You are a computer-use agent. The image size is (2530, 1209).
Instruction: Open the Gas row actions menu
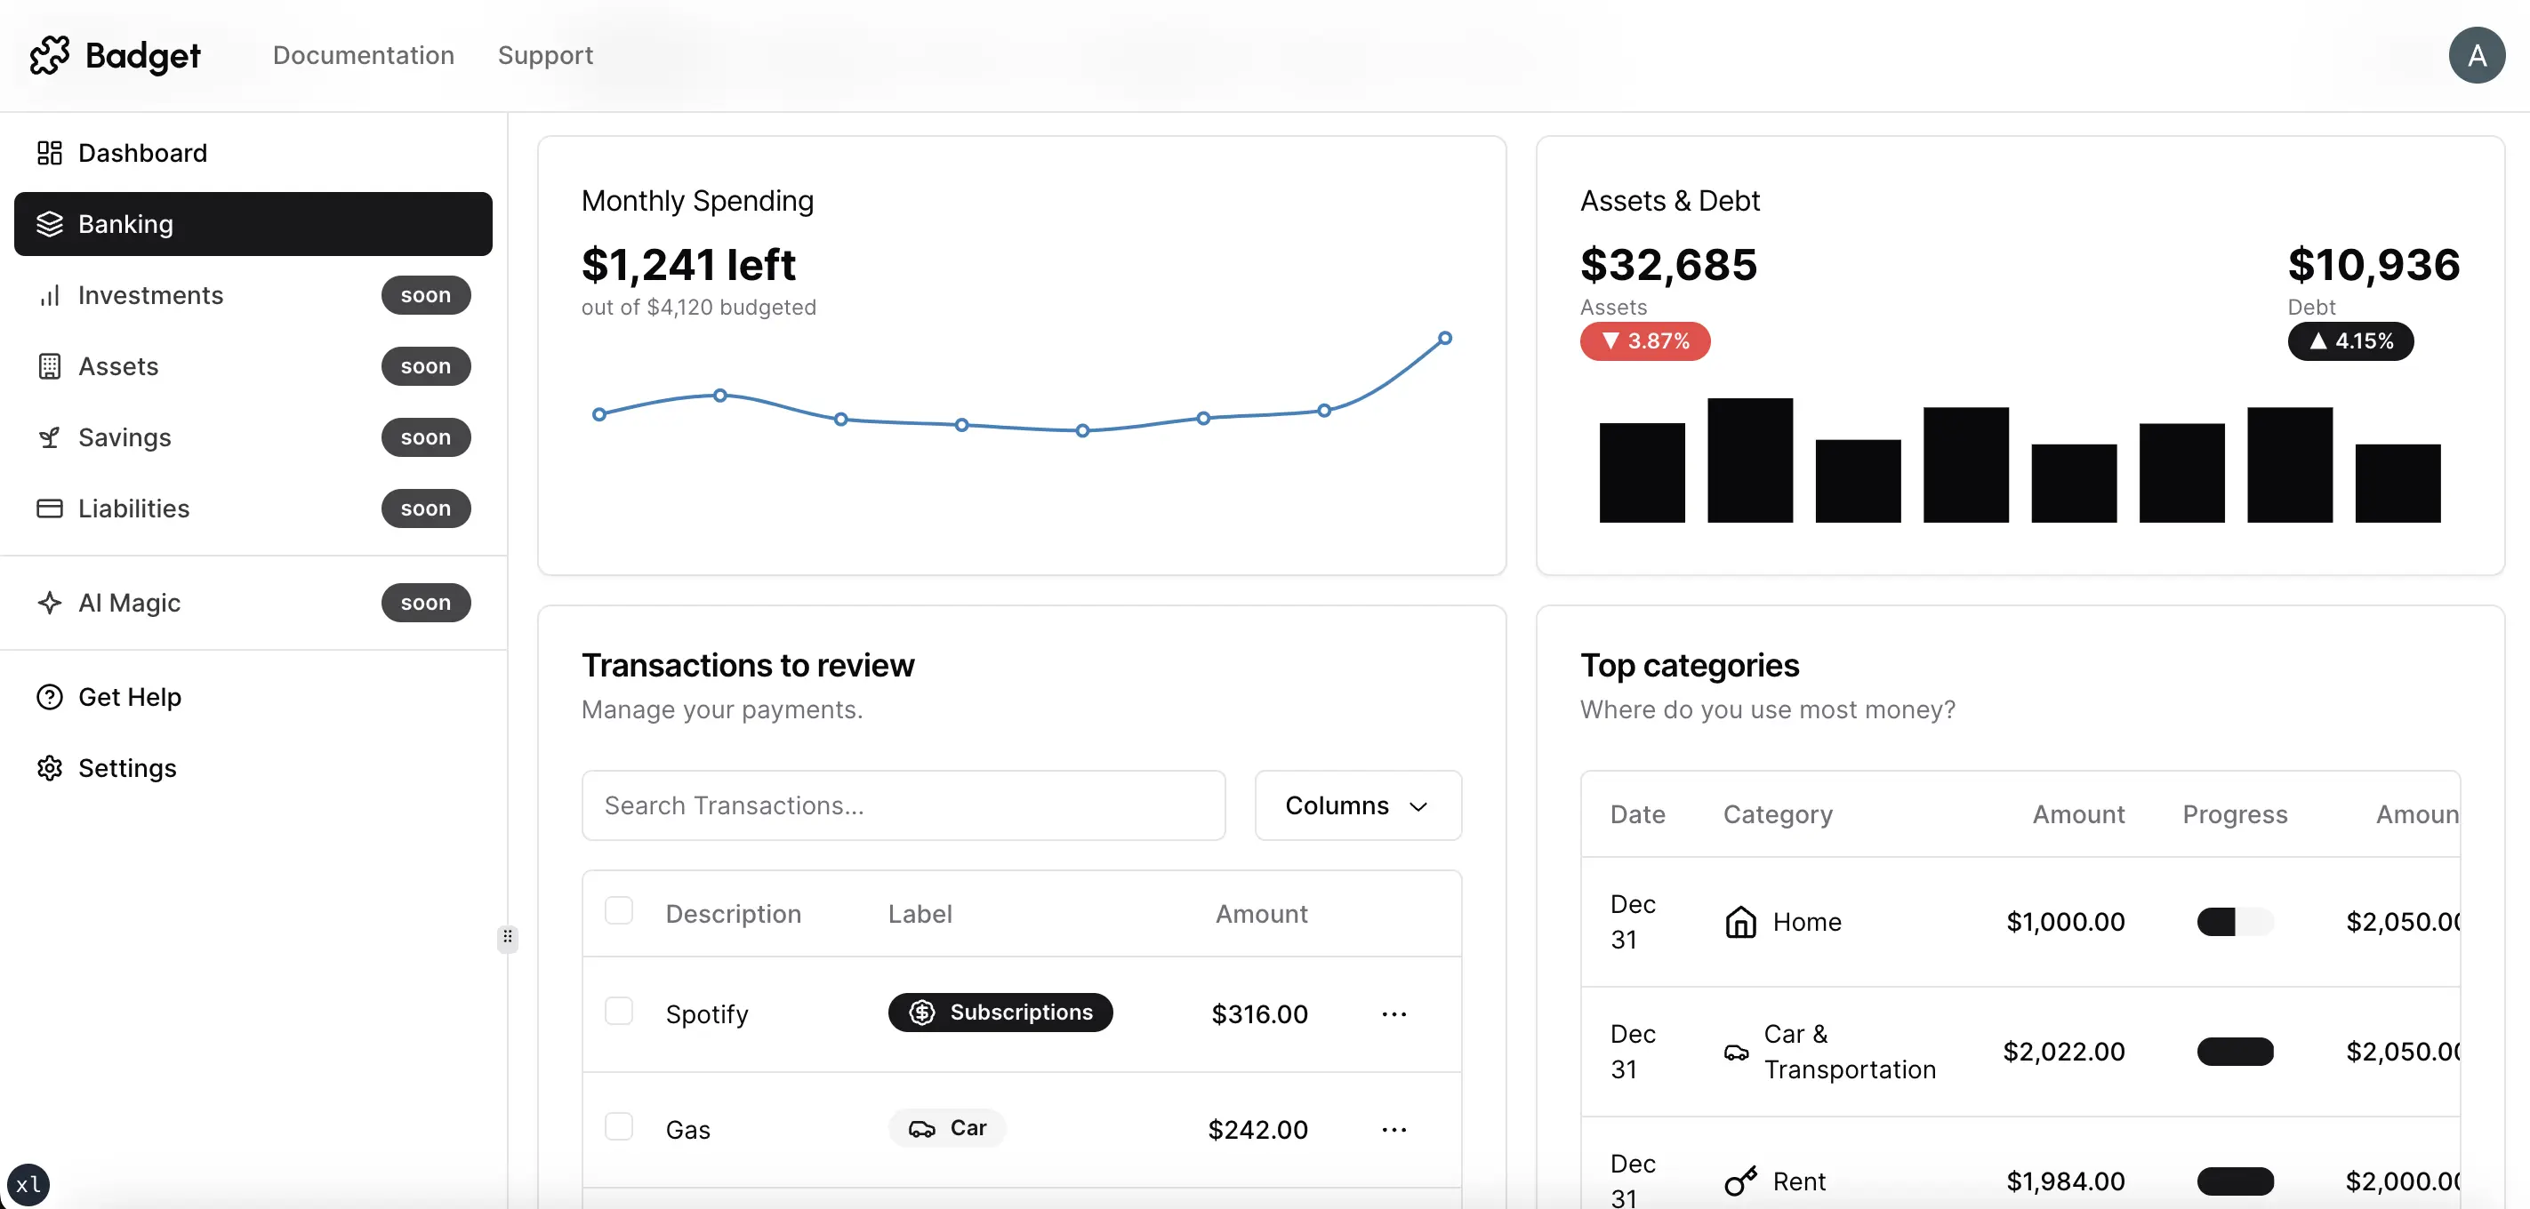click(1394, 1131)
